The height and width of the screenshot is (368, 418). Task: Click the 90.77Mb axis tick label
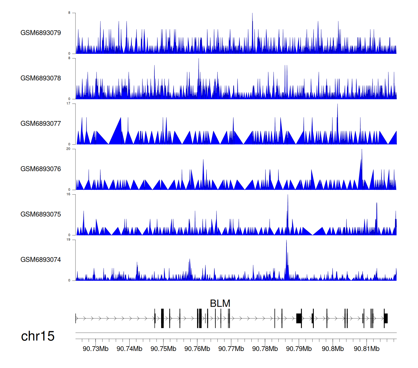pyautogui.click(x=231, y=349)
